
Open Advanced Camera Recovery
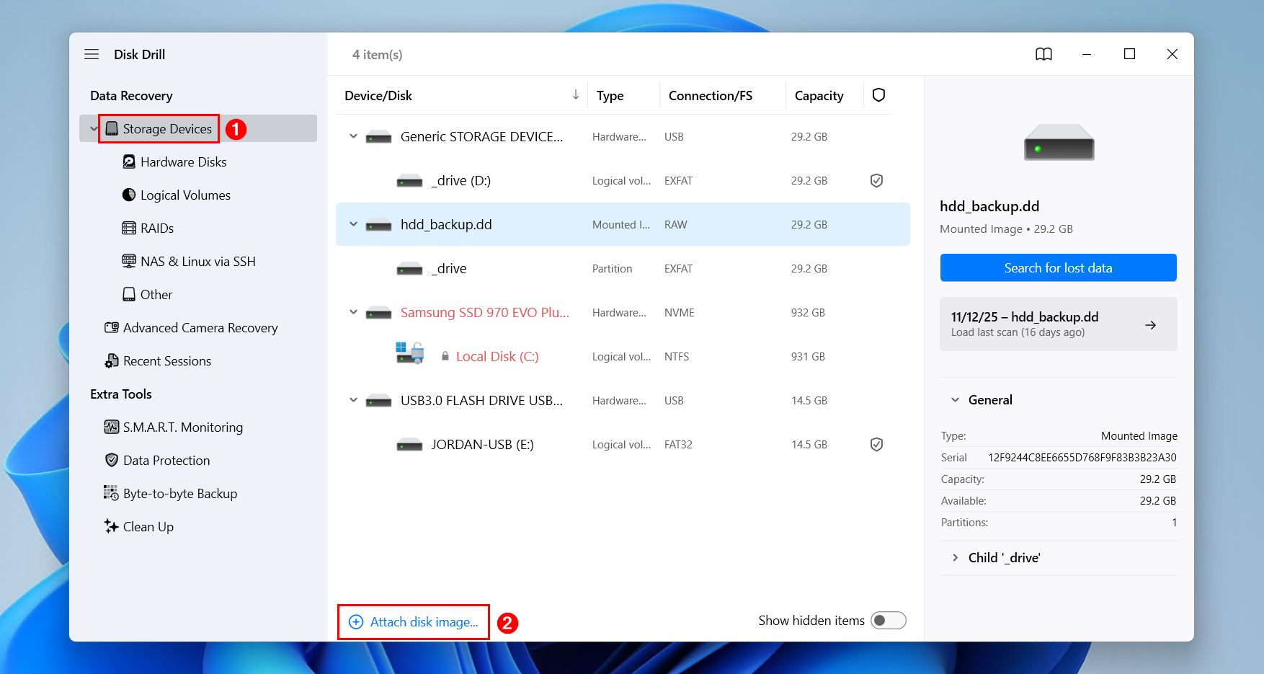tap(200, 327)
